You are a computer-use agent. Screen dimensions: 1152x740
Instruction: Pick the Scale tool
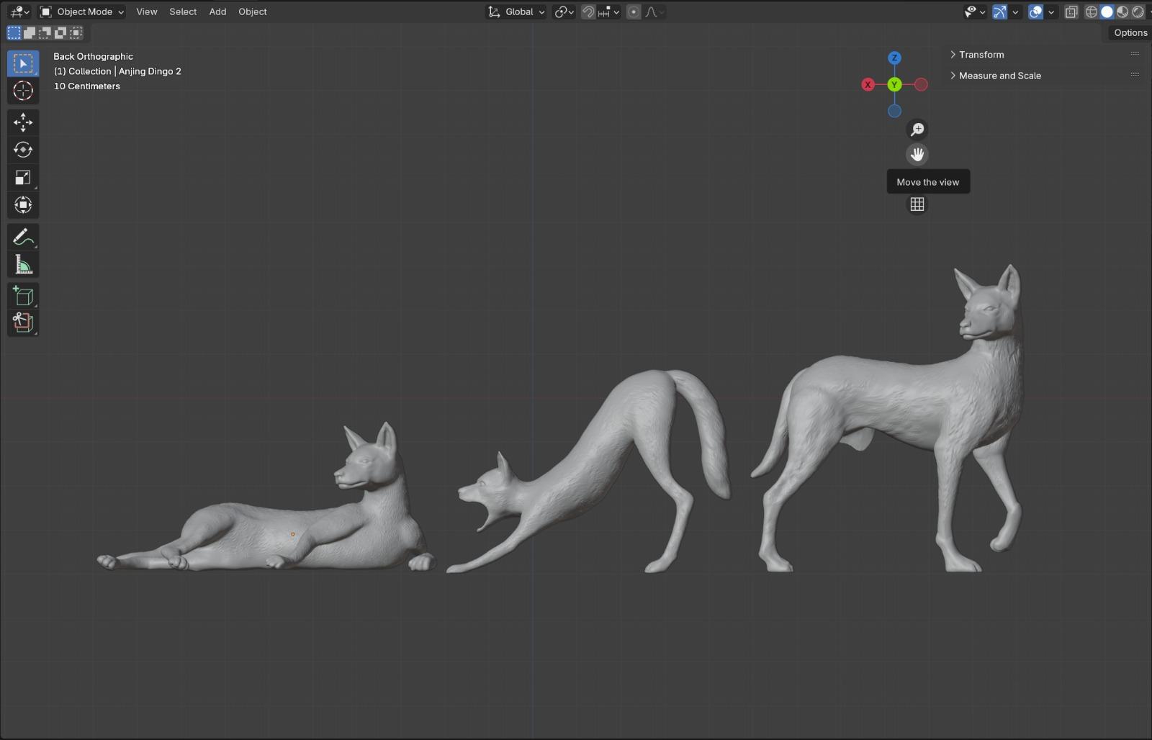[x=23, y=178]
